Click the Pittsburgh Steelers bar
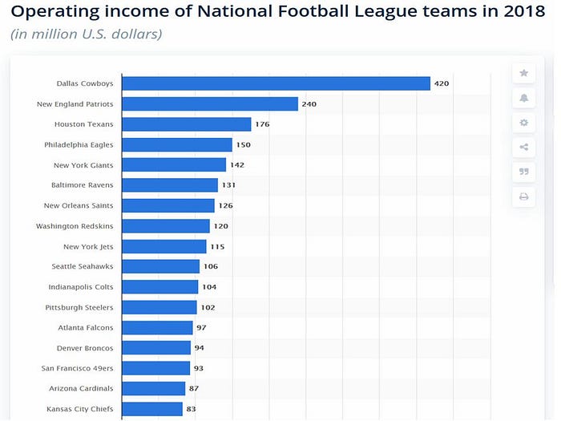This screenshot has width=561, height=421. [x=159, y=307]
